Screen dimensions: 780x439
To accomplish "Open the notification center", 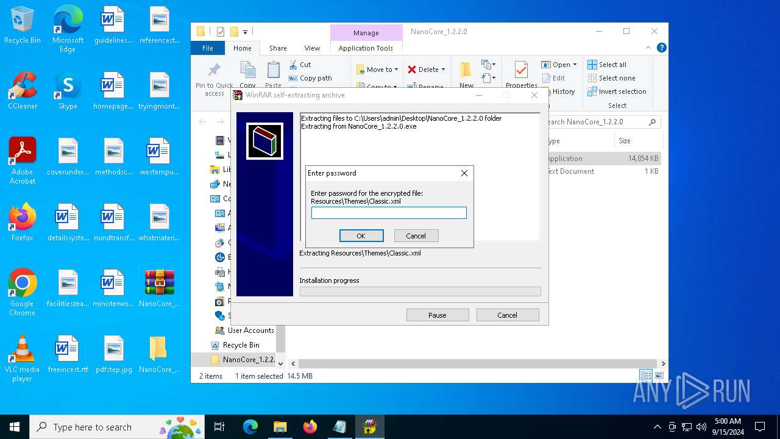I will pos(760,427).
